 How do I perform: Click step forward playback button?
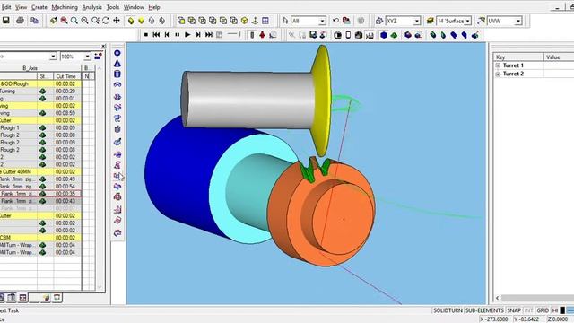(198, 35)
